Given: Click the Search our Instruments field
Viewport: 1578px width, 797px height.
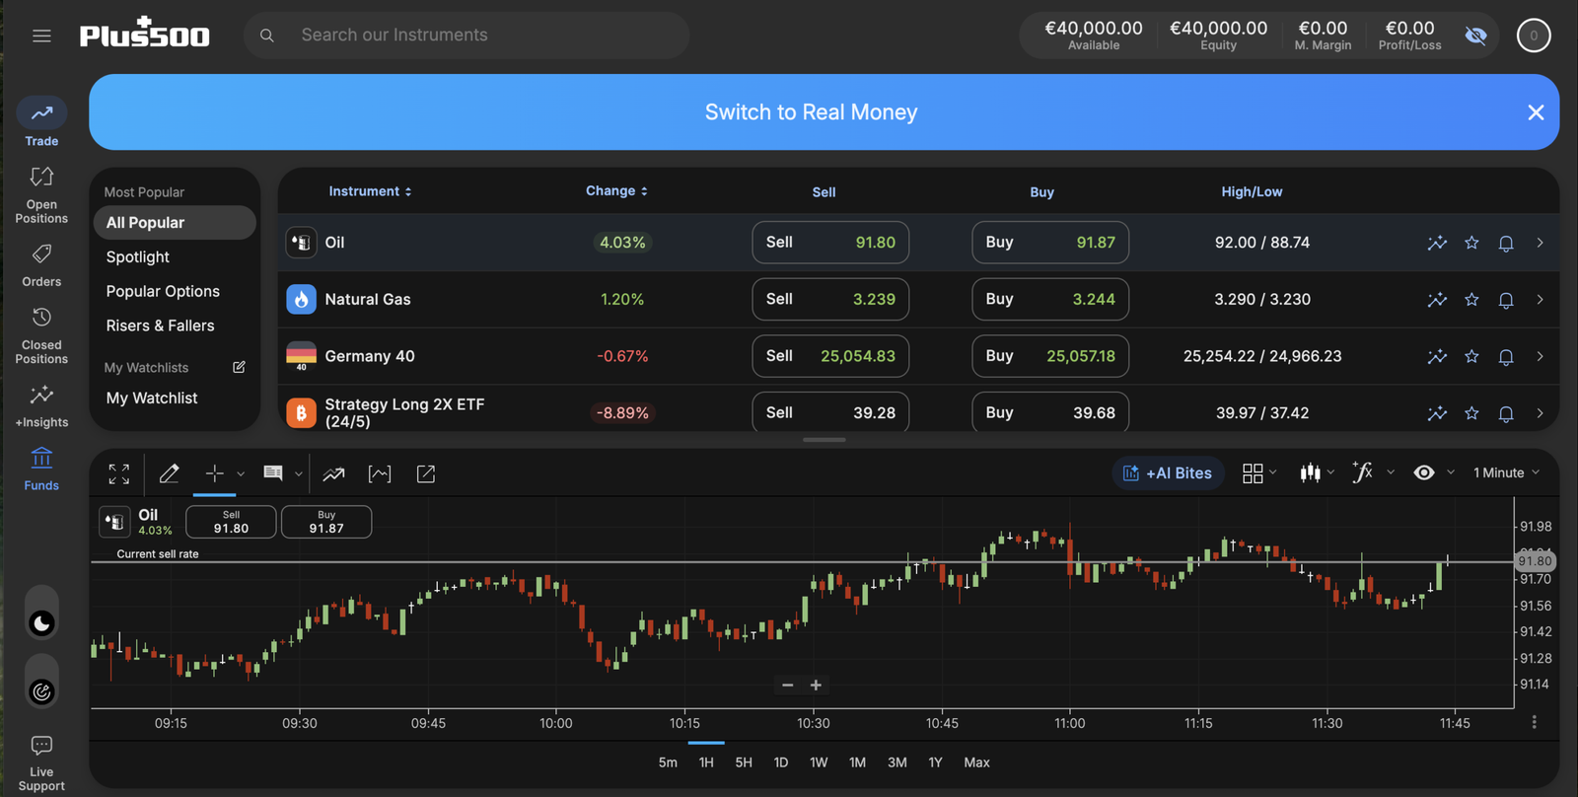Looking at the screenshot, I should pos(466,36).
